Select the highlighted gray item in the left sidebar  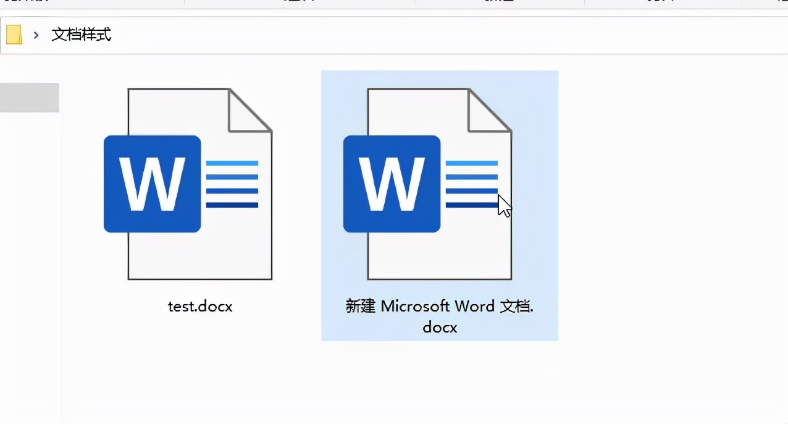click(30, 98)
